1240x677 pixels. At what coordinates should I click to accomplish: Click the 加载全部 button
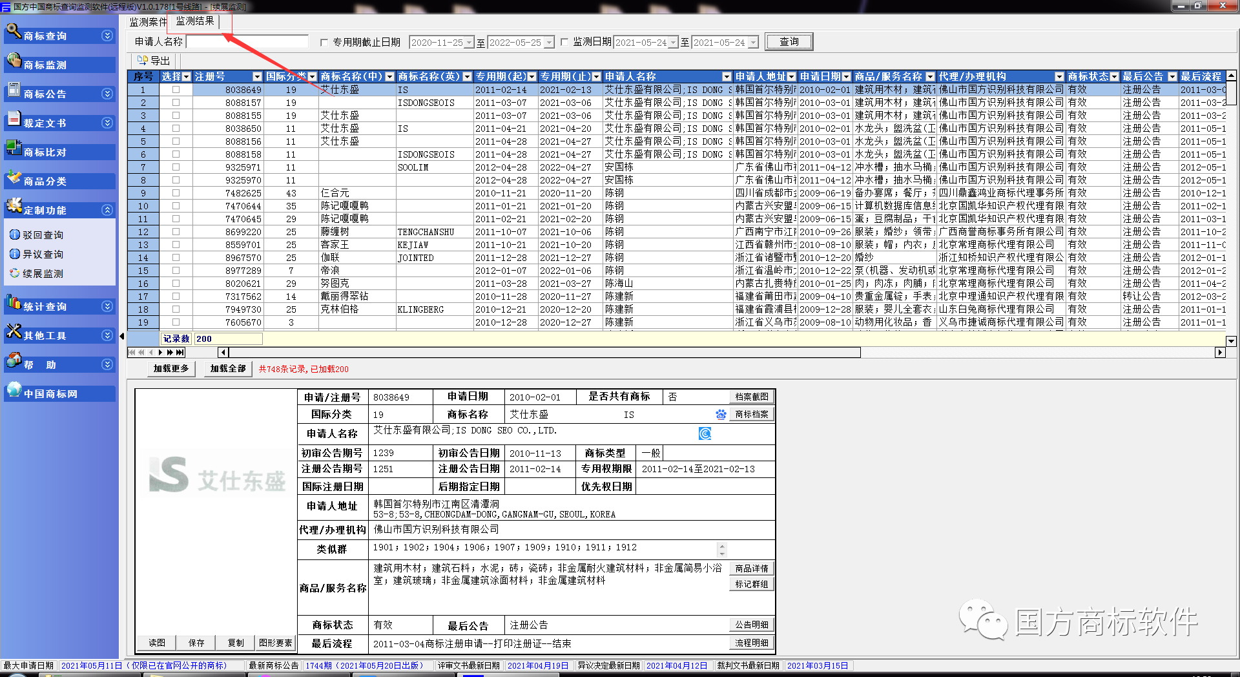[228, 369]
